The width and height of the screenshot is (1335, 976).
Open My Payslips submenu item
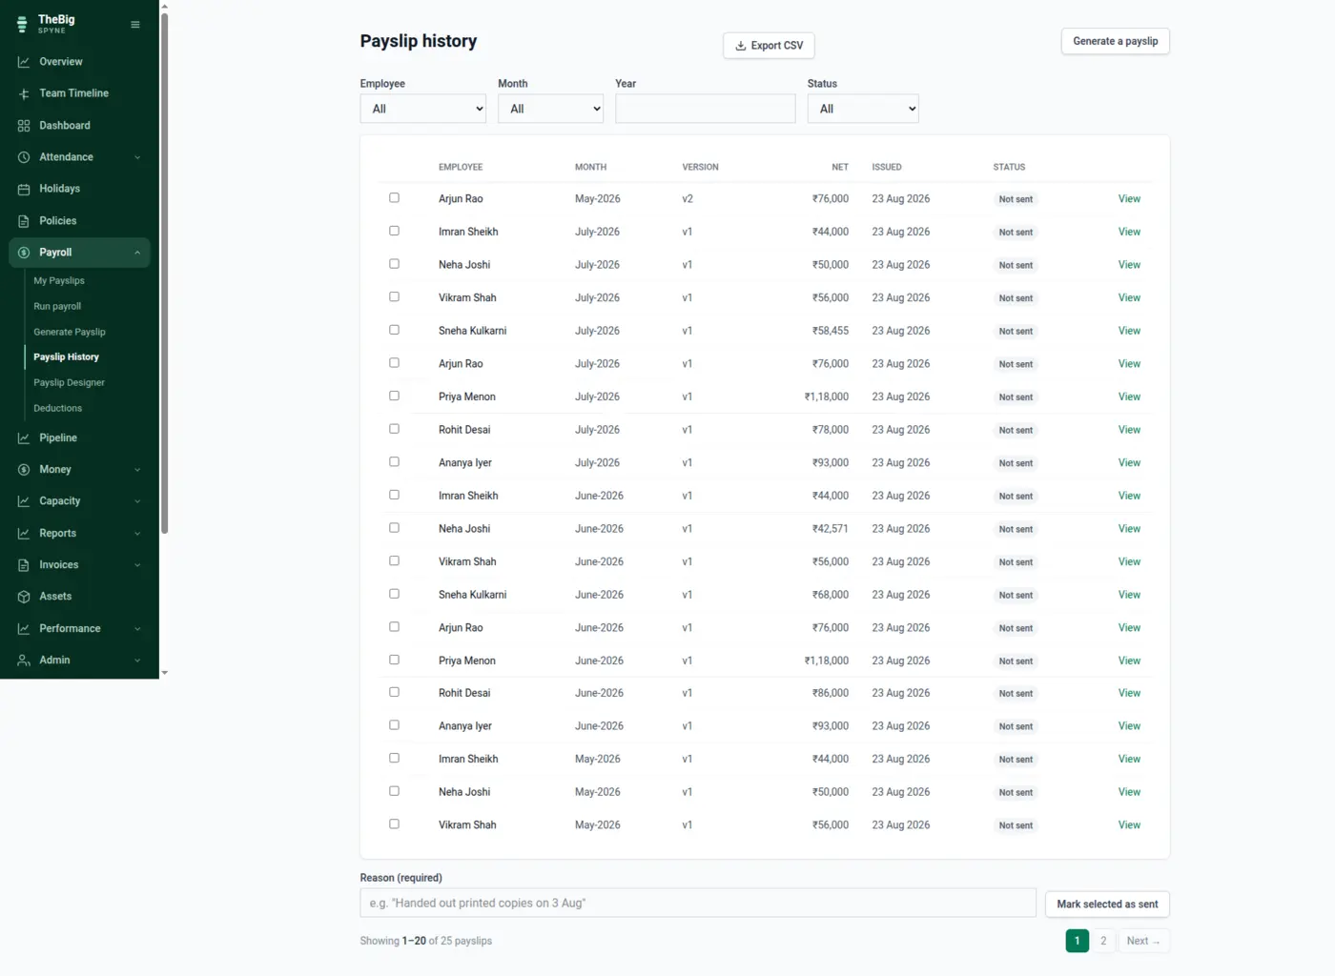59,281
